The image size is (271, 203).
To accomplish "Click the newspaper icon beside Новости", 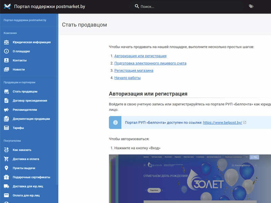I will pos(6,69).
